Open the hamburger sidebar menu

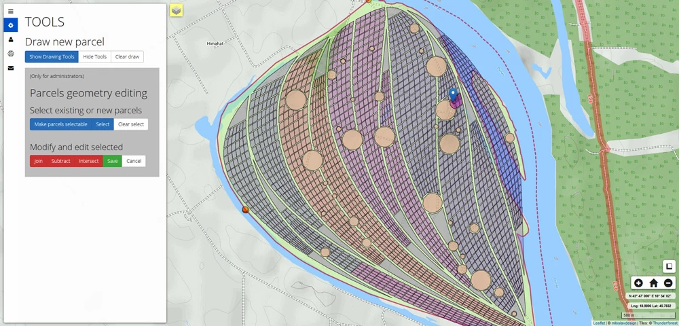(10, 12)
